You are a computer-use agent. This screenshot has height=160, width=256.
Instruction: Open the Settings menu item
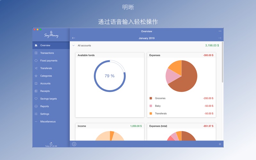pos(51,114)
